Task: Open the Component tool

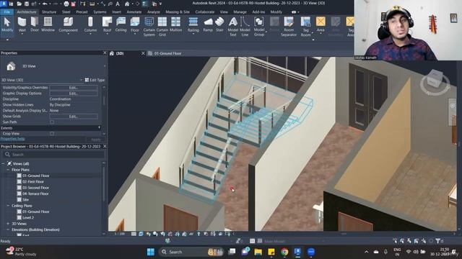Action: point(68,24)
